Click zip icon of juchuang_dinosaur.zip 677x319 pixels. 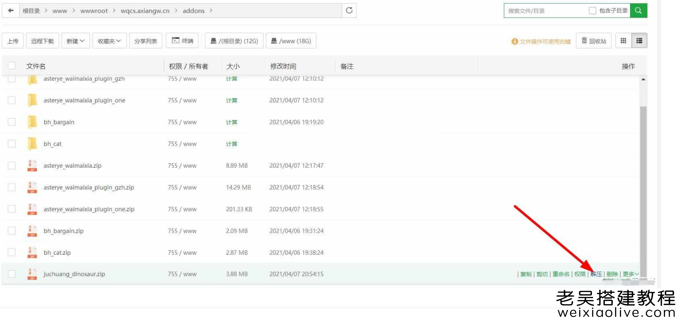[32, 274]
